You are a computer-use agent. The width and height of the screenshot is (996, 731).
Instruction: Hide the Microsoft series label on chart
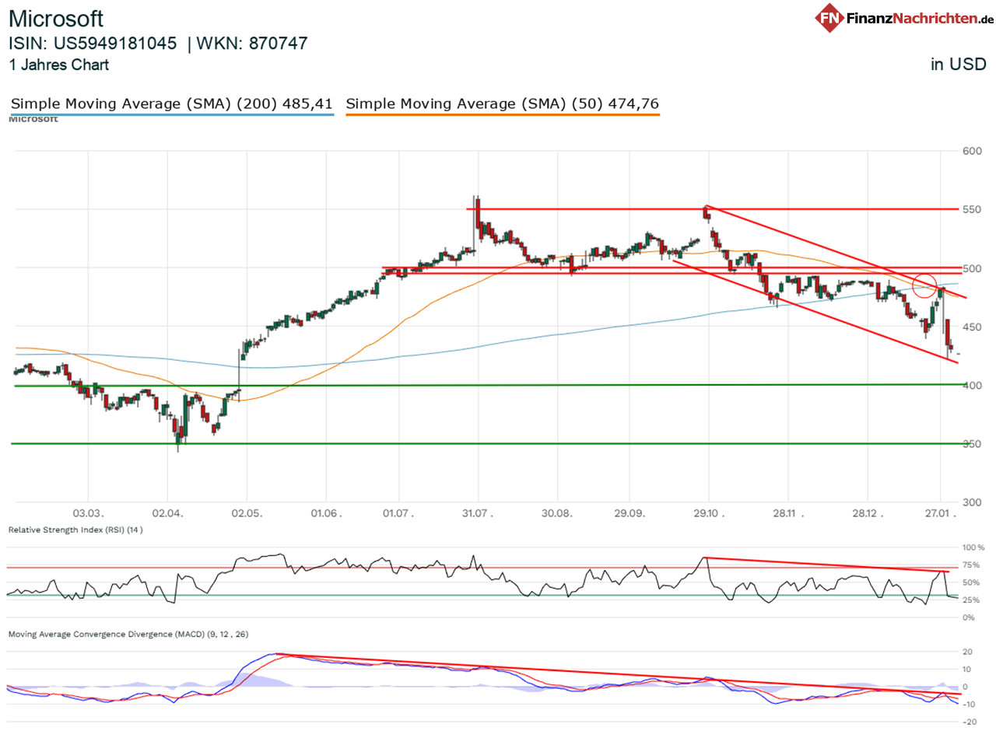(33, 118)
